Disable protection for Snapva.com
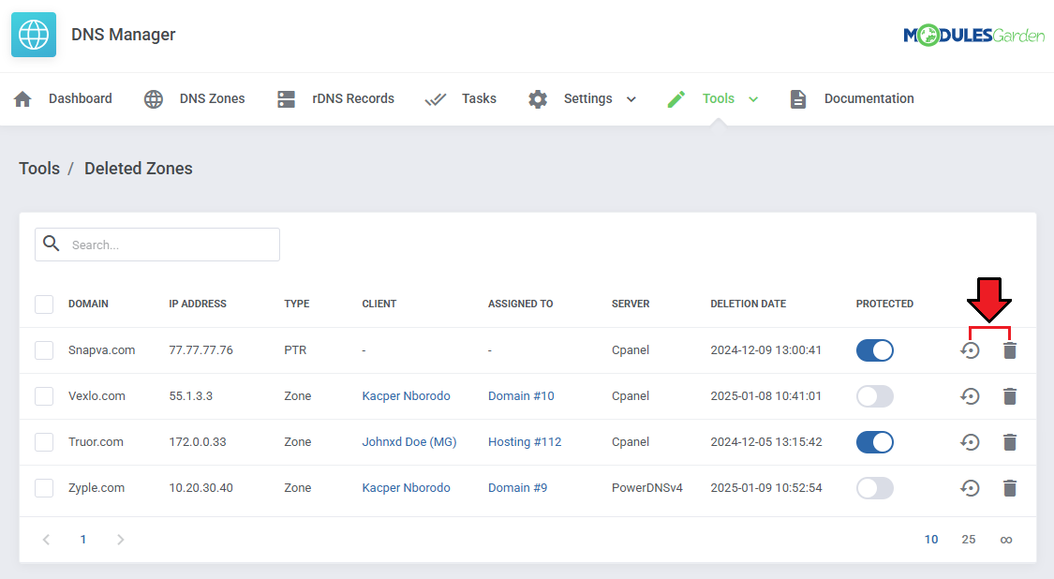This screenshot has width=1054, height=579. [874, 350]
